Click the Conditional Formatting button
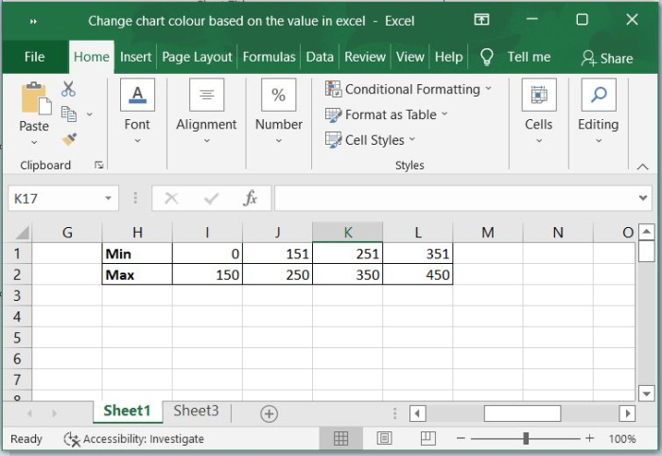662x456 pixels. (409, 89)
